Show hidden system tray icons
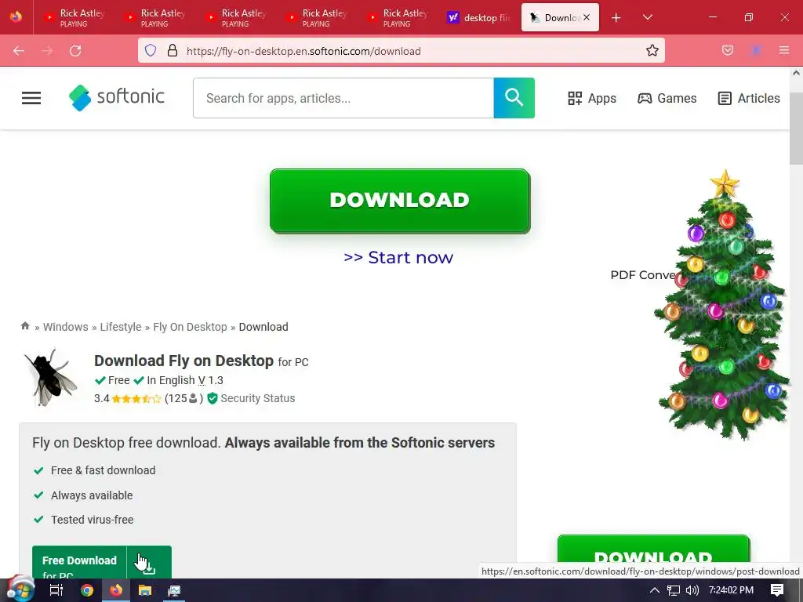This screenshot has height=602, width=803. click(655, 590)
